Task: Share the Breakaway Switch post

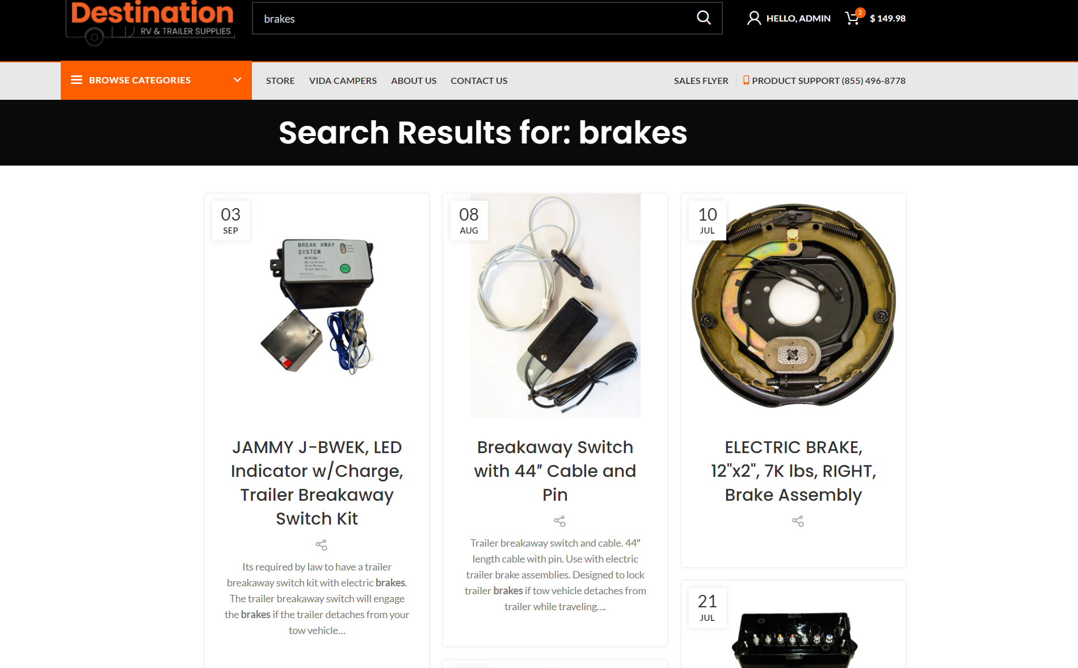Action: point(559,521)
